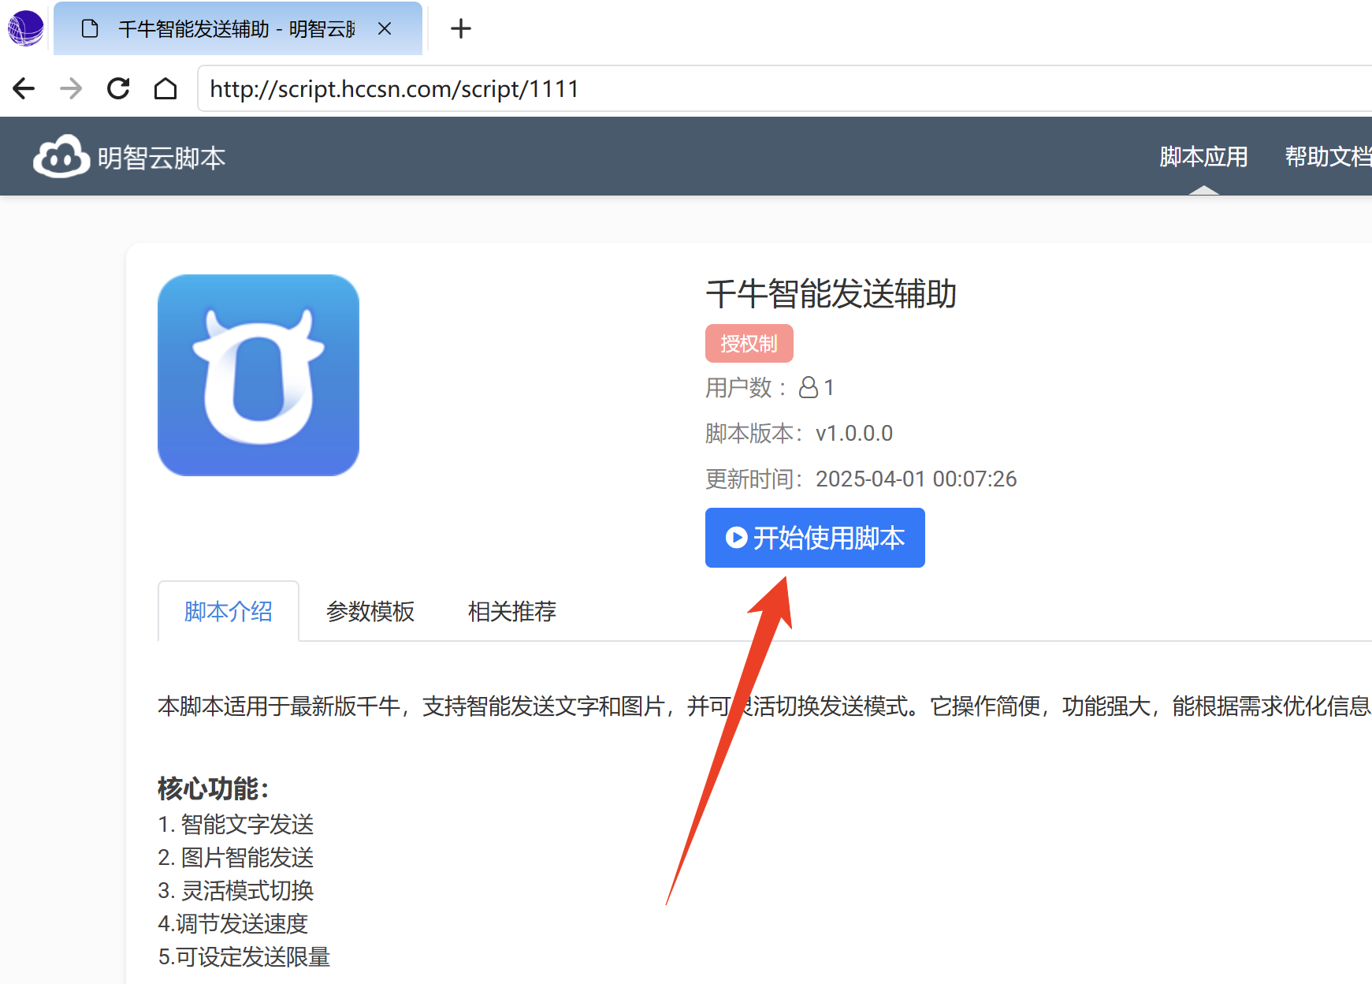Viewport: 1372px width, 984px height.
Task: Click the update time 2025-04-01 00:07:26
Action: [916, 479]
